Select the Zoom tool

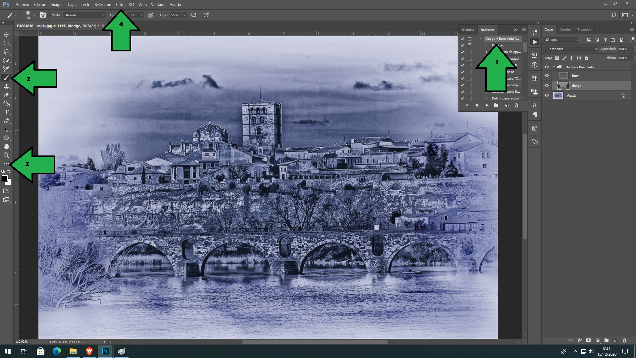tap(6, 155)
